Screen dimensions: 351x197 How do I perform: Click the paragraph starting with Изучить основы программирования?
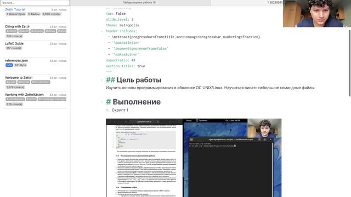(x=211, y=88)
